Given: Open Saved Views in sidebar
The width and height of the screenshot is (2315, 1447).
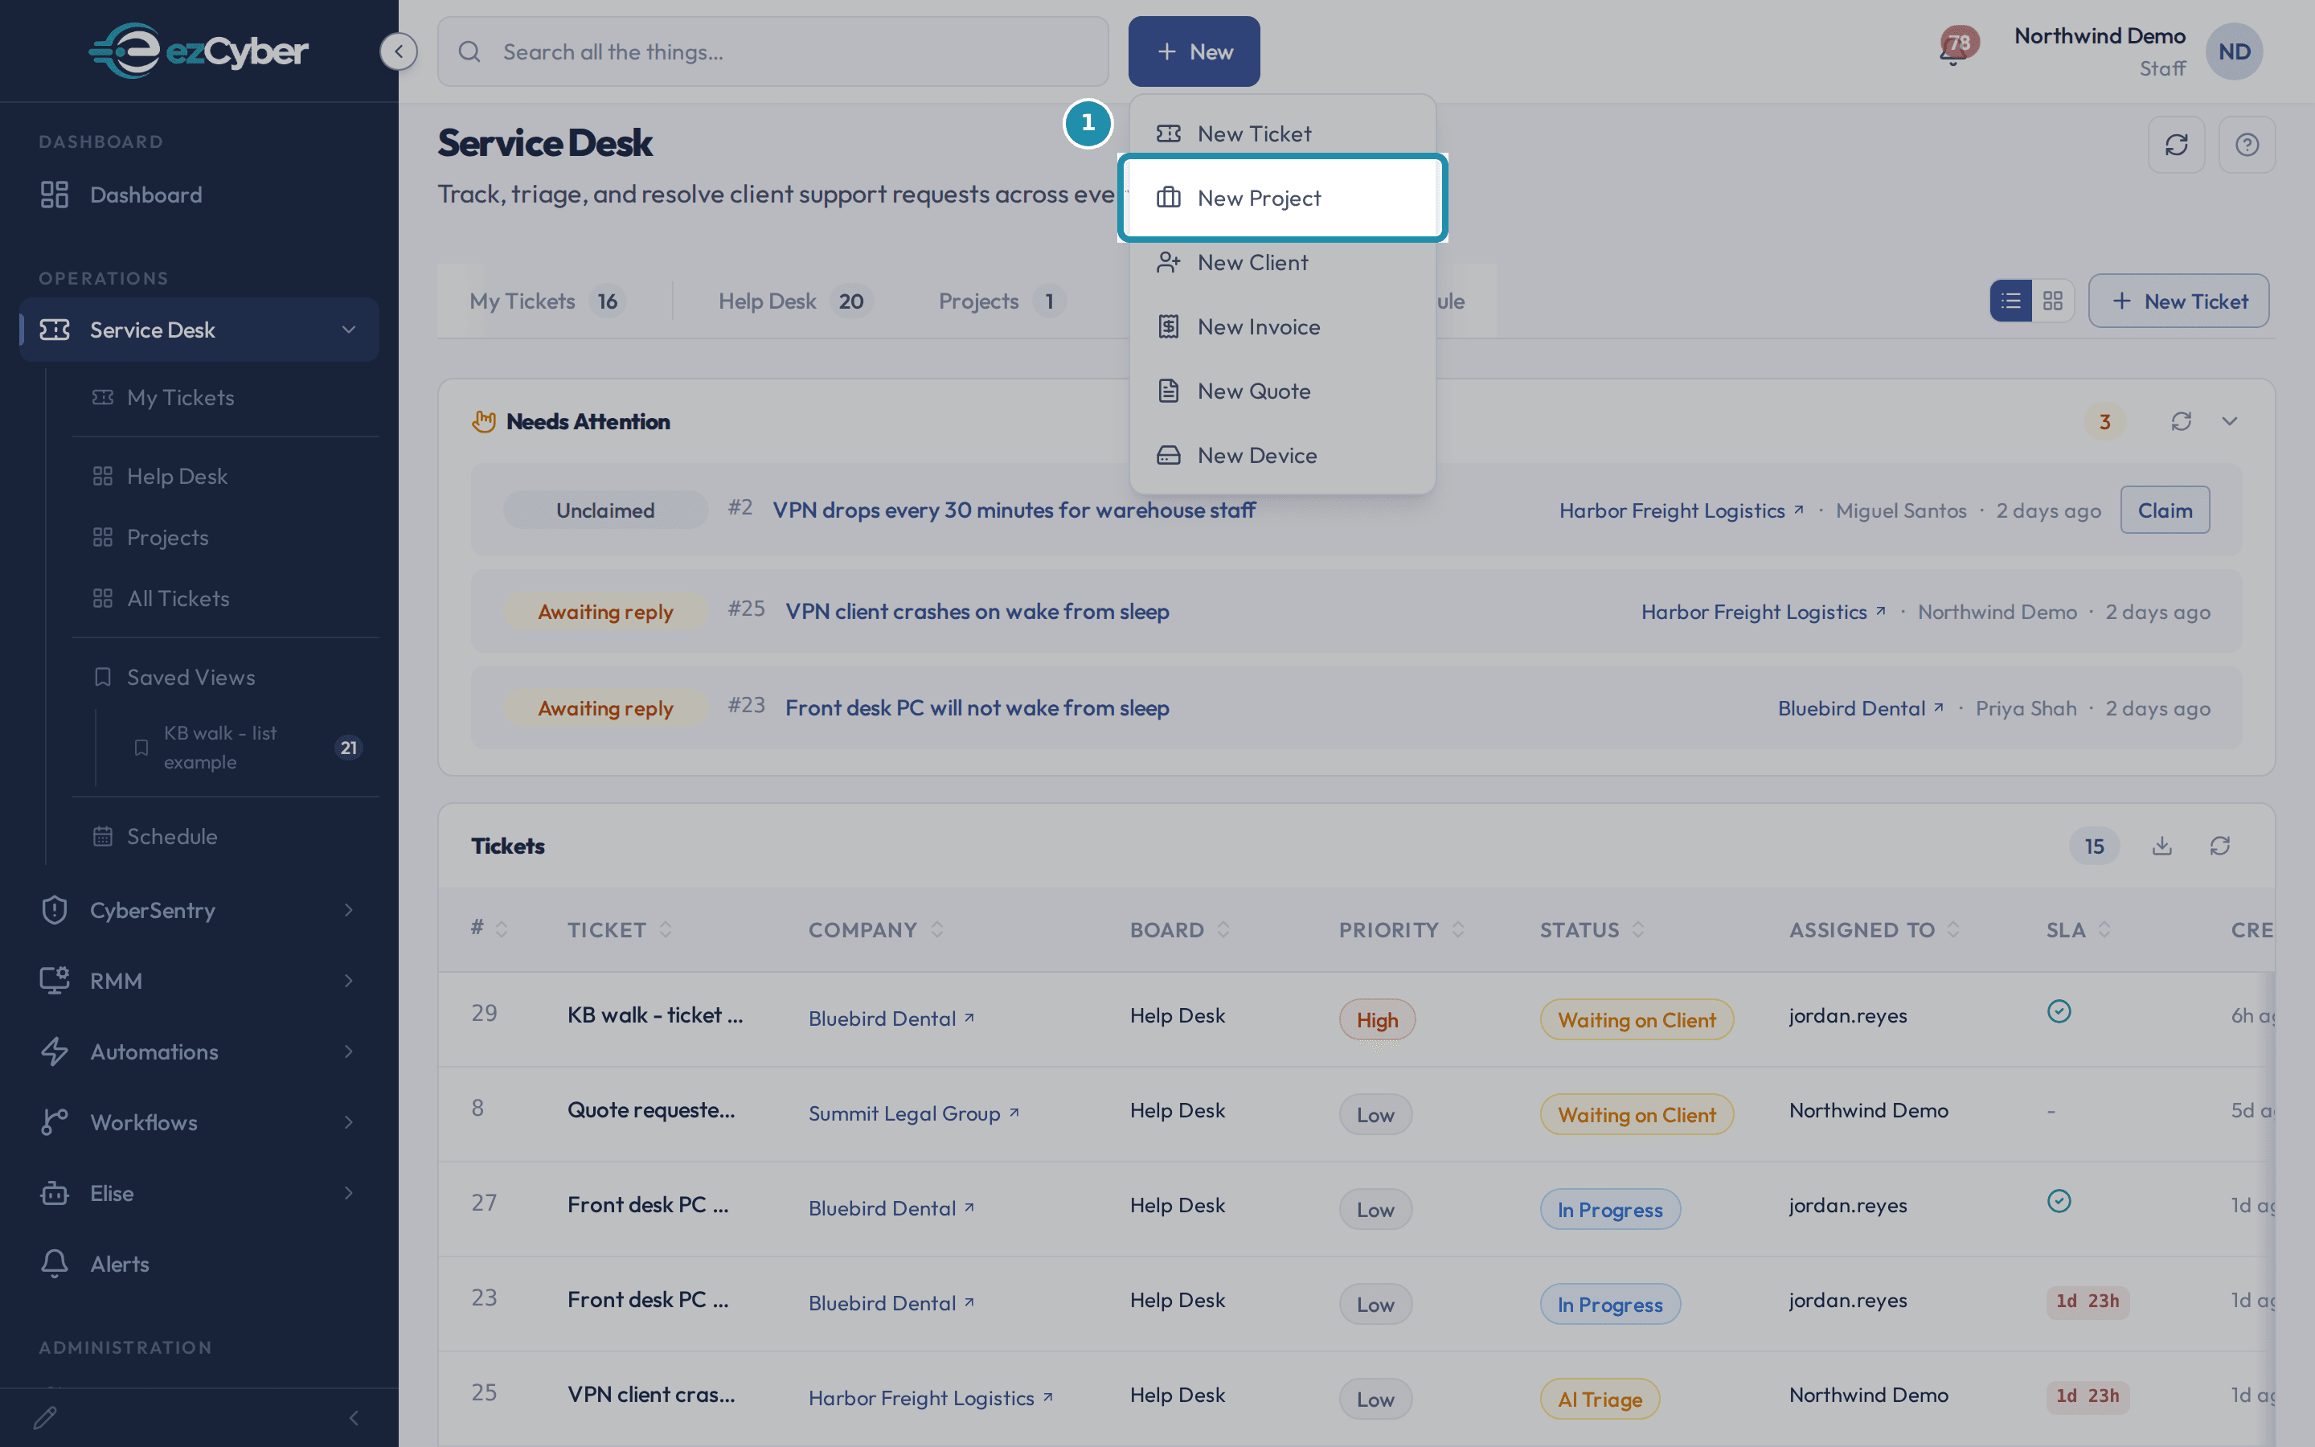Looking at the screenshot, I should [226, 678].
